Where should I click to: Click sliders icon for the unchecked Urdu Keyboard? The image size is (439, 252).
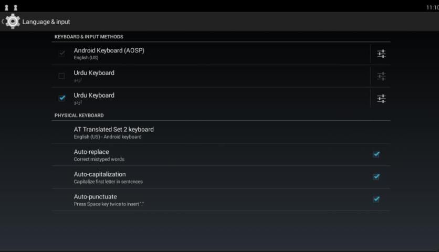[381, 76]
